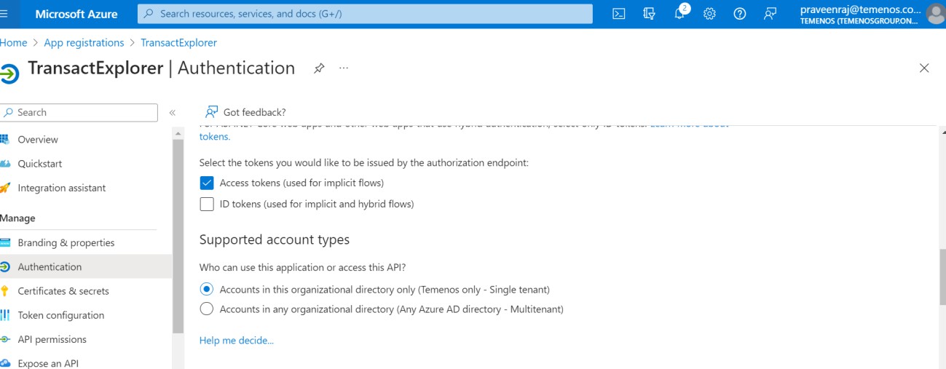Open the more options ellipsis beside the title
The width and height of the screenshot is (946, 369).
click(x=344, y=68)
